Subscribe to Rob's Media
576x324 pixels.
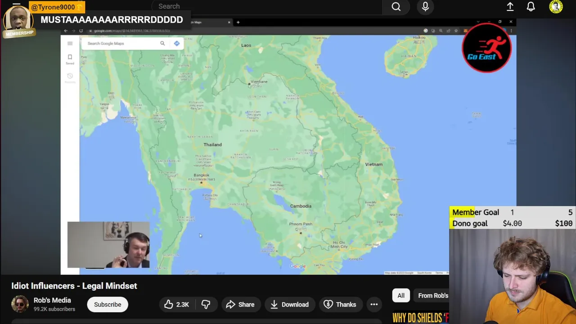[108, 305]
